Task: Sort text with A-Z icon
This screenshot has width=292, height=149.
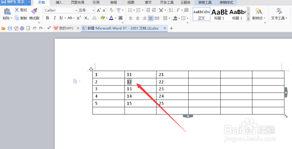Action: [x=171, y=10]
